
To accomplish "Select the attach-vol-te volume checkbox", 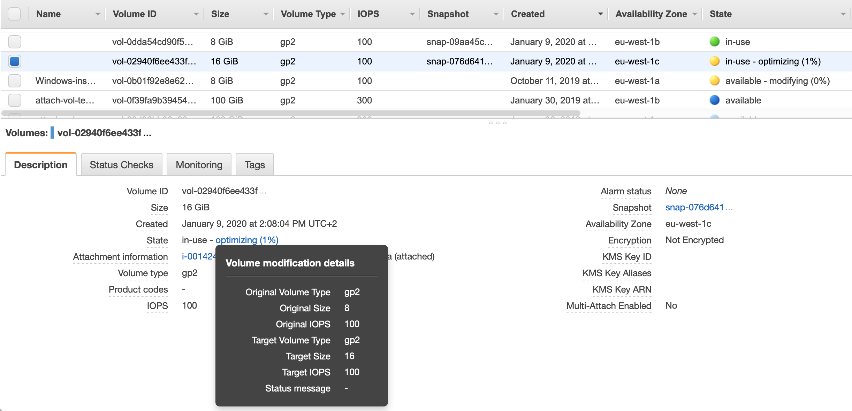I will tap(15, 100).
